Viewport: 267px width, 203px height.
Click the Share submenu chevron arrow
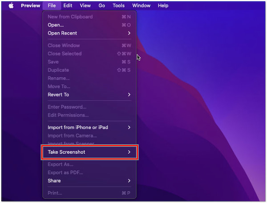coord(129,181)
